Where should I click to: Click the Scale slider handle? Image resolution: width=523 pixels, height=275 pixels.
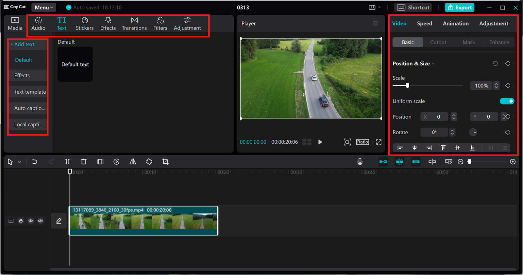pos(407,85)
